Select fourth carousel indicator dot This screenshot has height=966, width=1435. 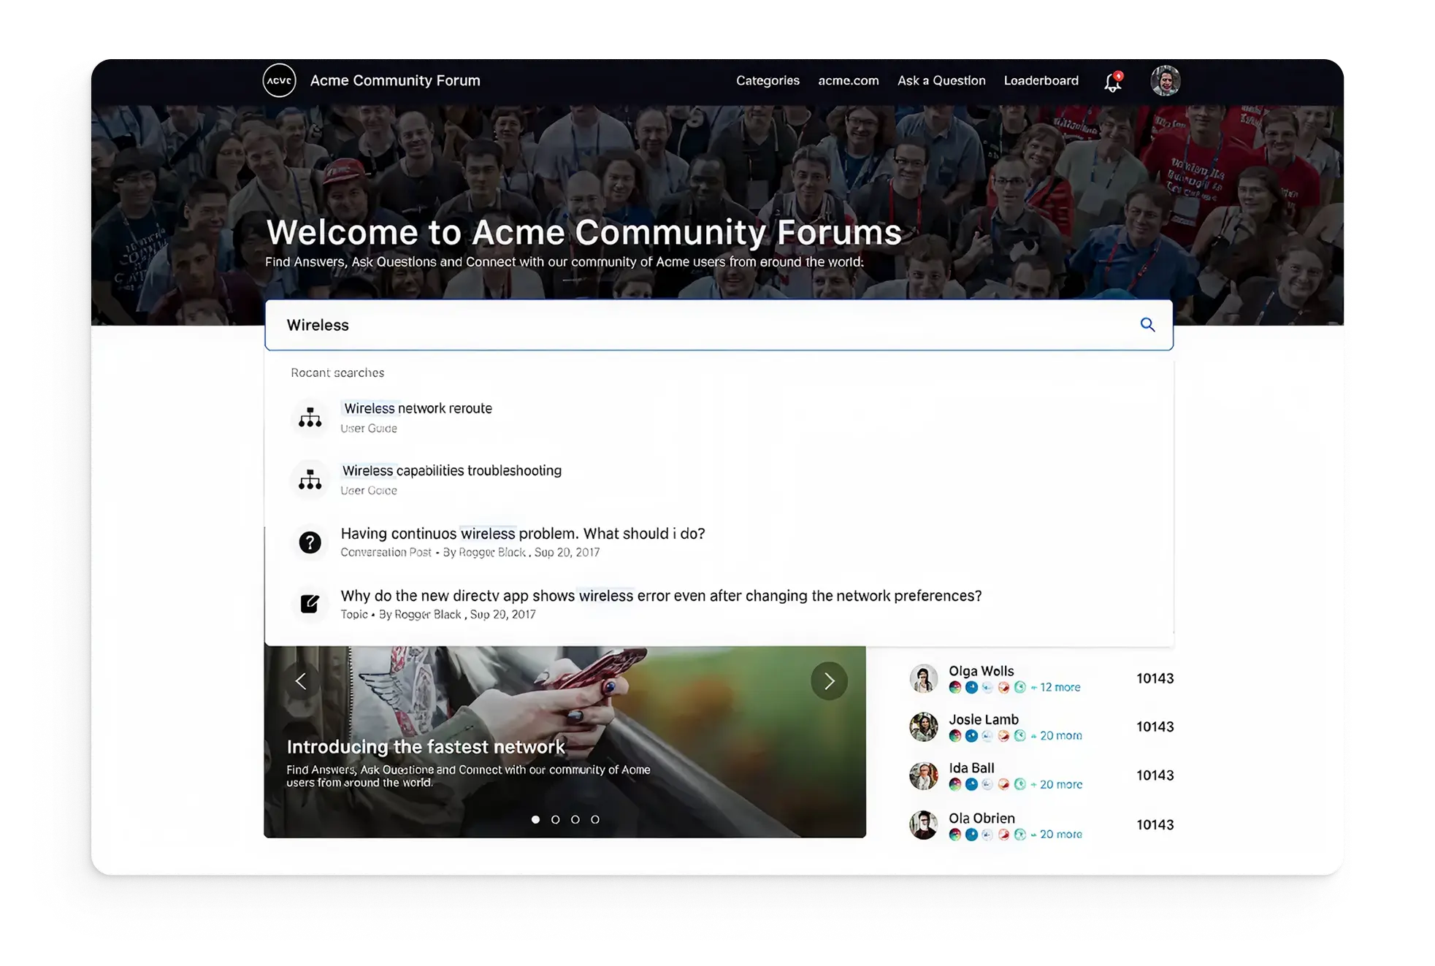pyautogui.click(x=595, y=819)
